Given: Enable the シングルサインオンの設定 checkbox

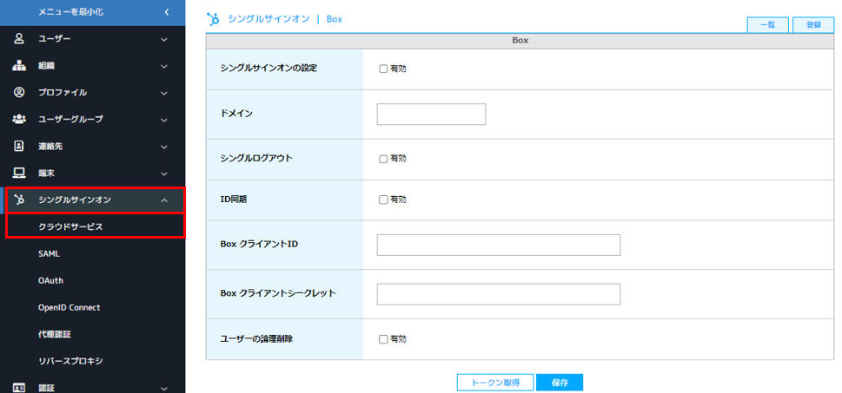Looking at the screenshot, I should coord(383,69).
